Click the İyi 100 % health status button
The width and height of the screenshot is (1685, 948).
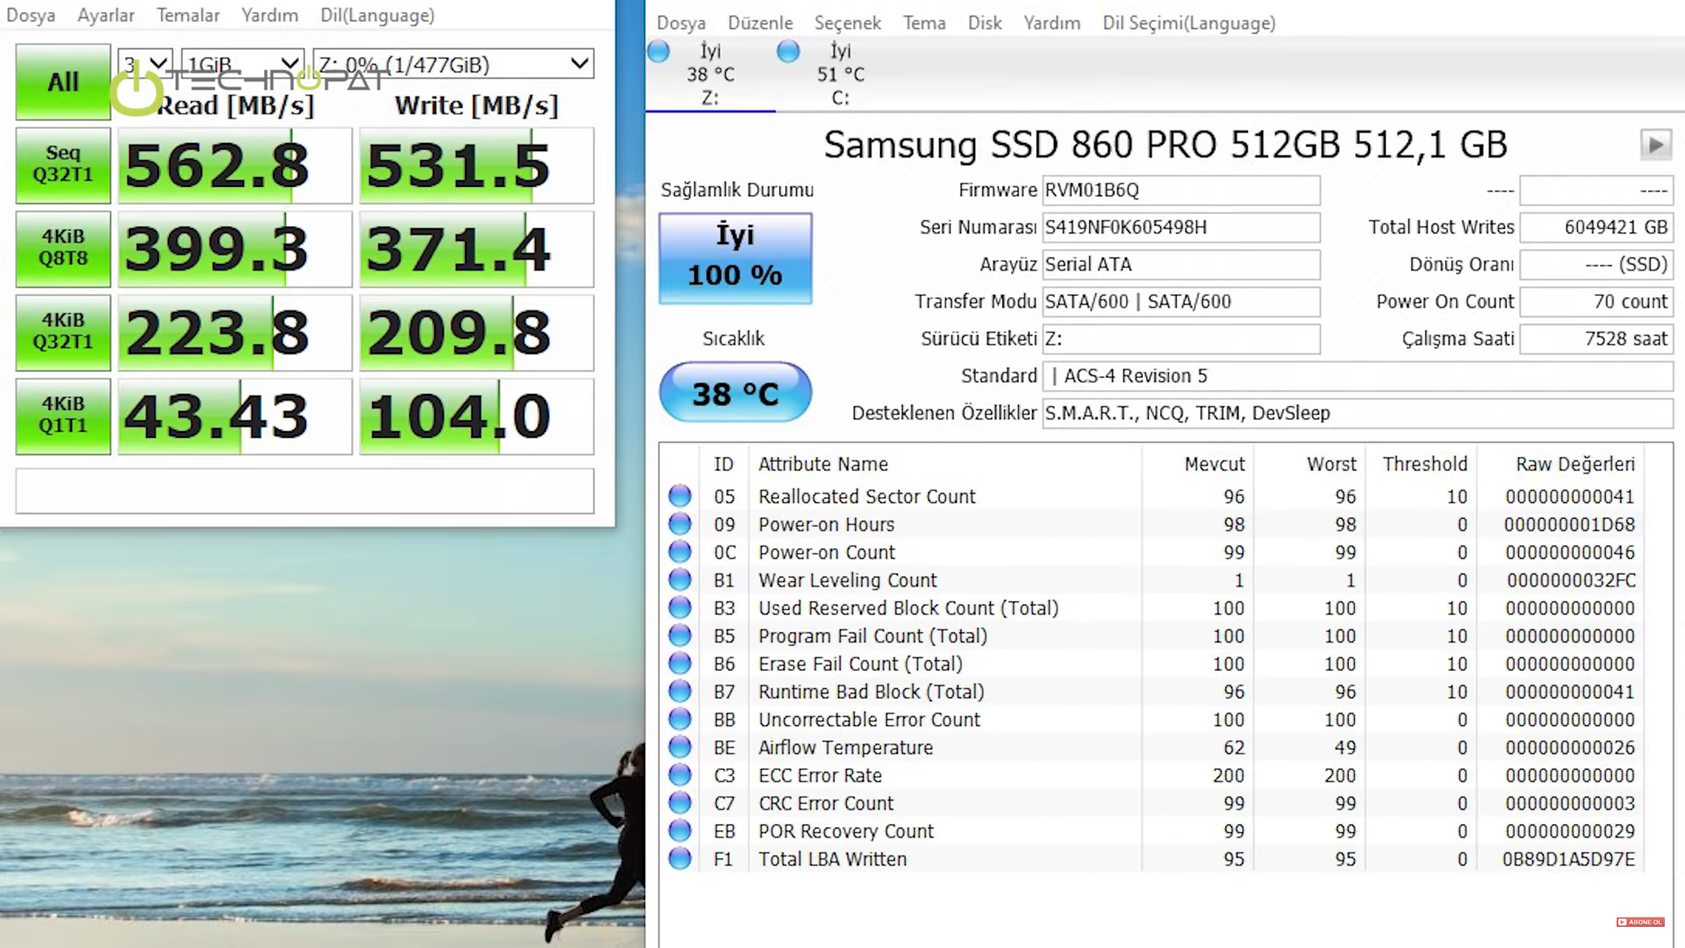[x=735, y=258]
